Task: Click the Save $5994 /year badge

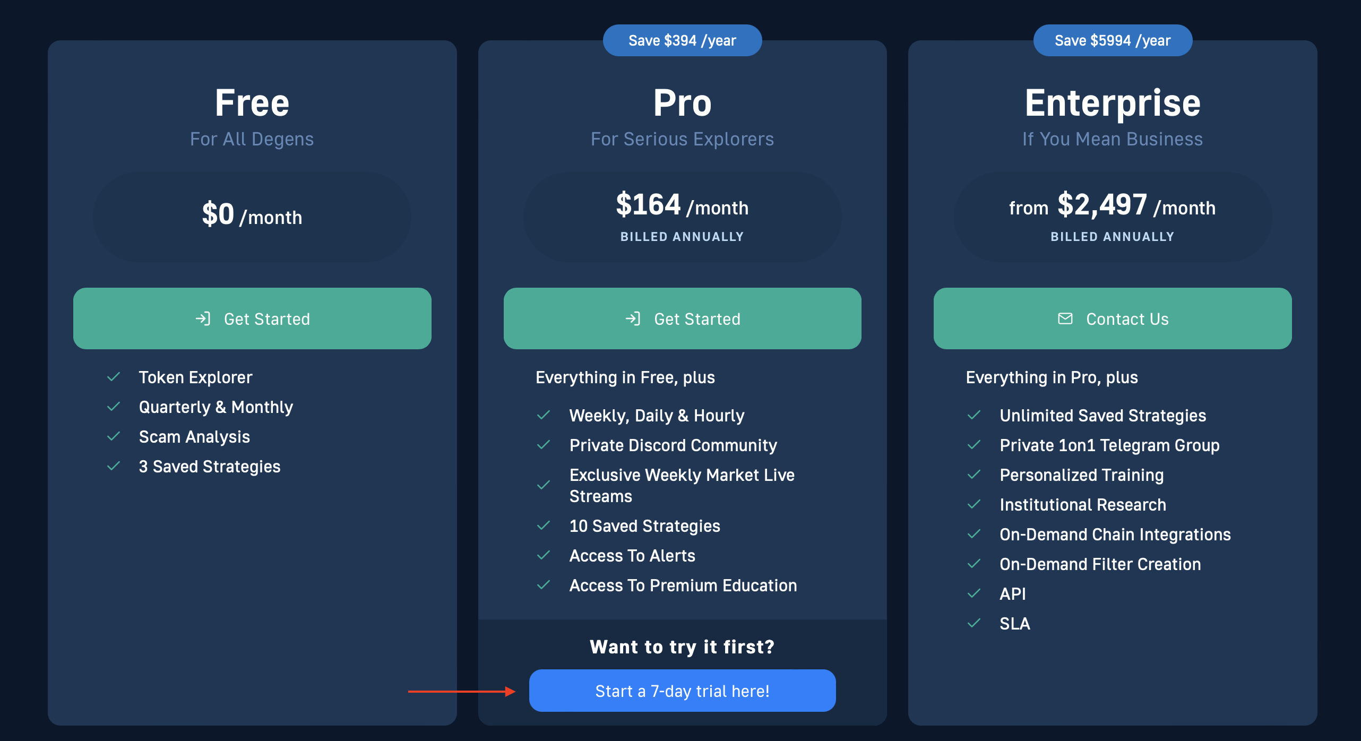Action: [x=1113, y=40]
